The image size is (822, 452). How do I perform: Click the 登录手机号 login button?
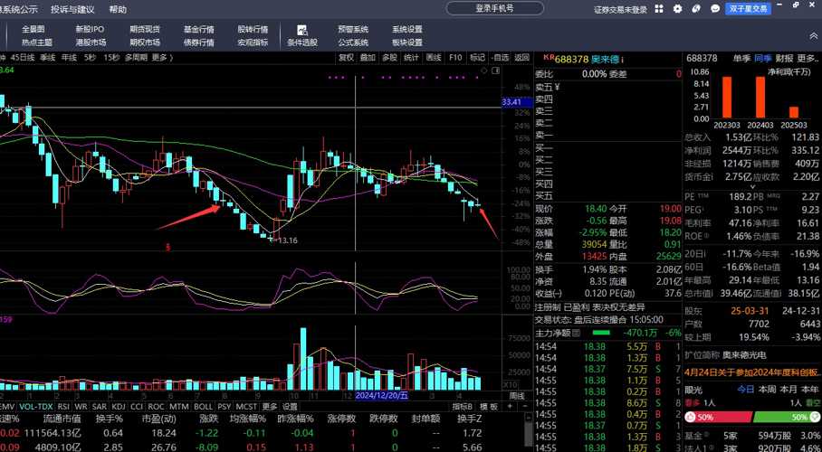(x=495, y=8)
